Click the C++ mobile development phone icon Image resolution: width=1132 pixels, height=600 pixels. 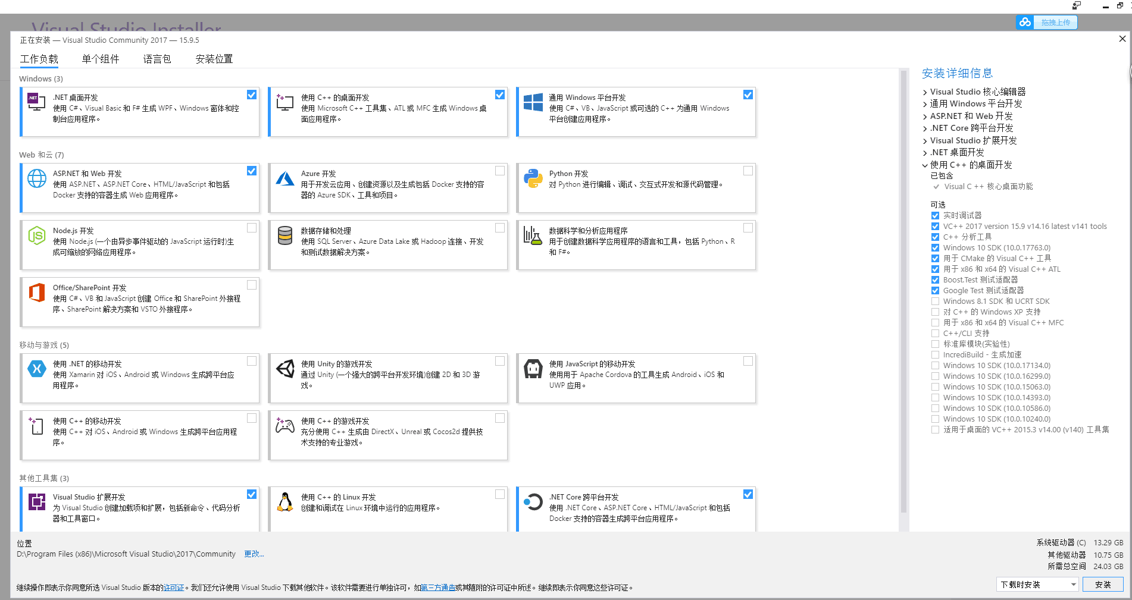click(36, 426)
